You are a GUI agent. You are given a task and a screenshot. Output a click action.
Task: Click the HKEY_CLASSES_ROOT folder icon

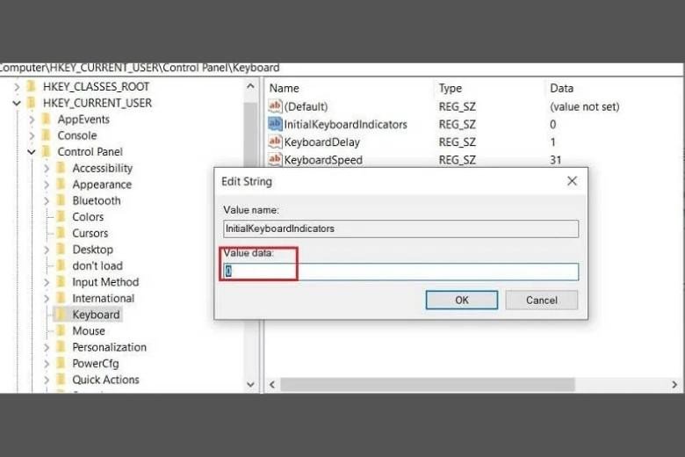32,87
